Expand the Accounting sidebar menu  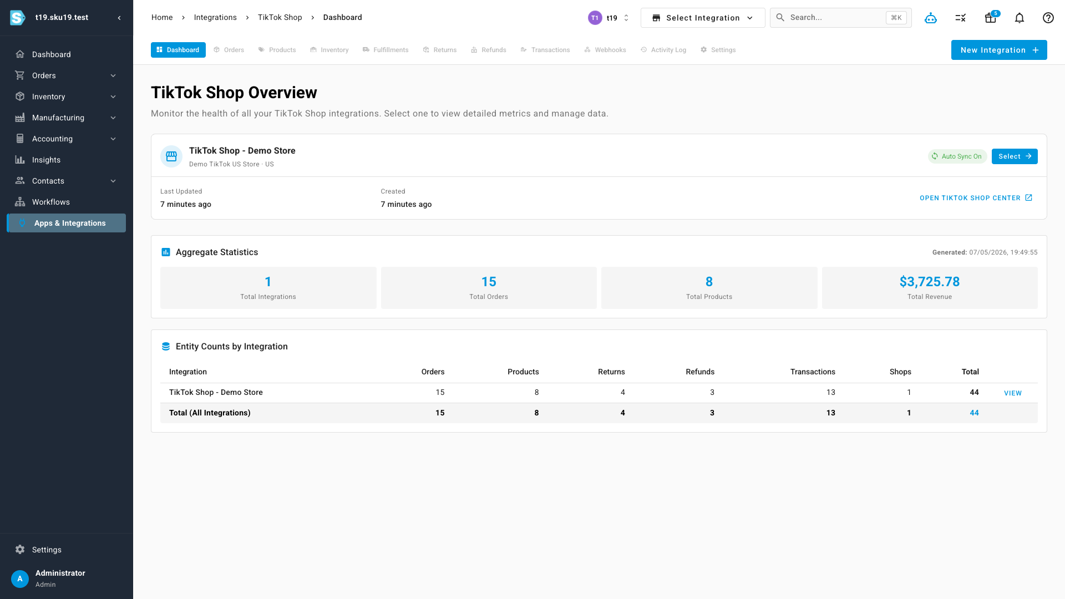(x=67, y=139)
